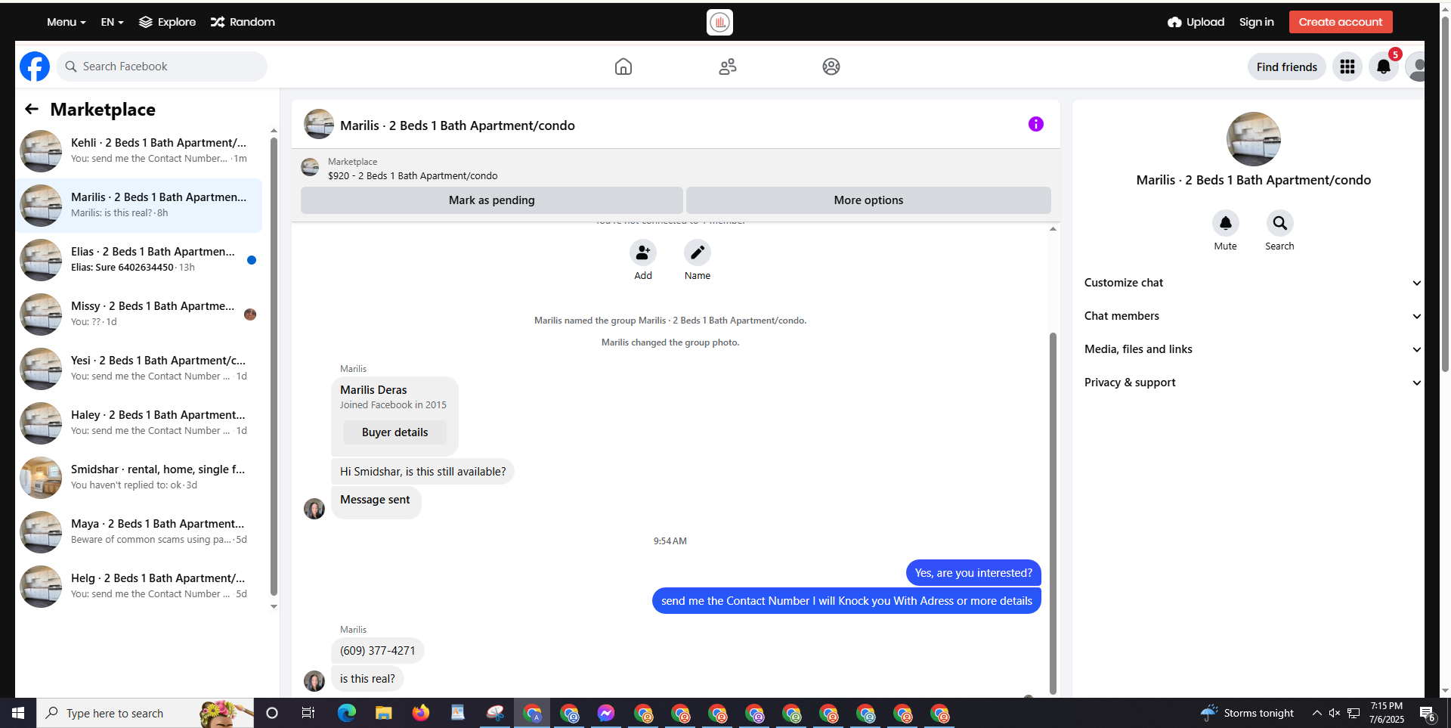
Task: Open the EN language dropdown
Action: [112, 22]
